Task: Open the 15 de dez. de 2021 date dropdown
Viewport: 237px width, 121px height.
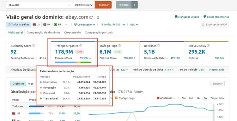Action: pos(112,25)
